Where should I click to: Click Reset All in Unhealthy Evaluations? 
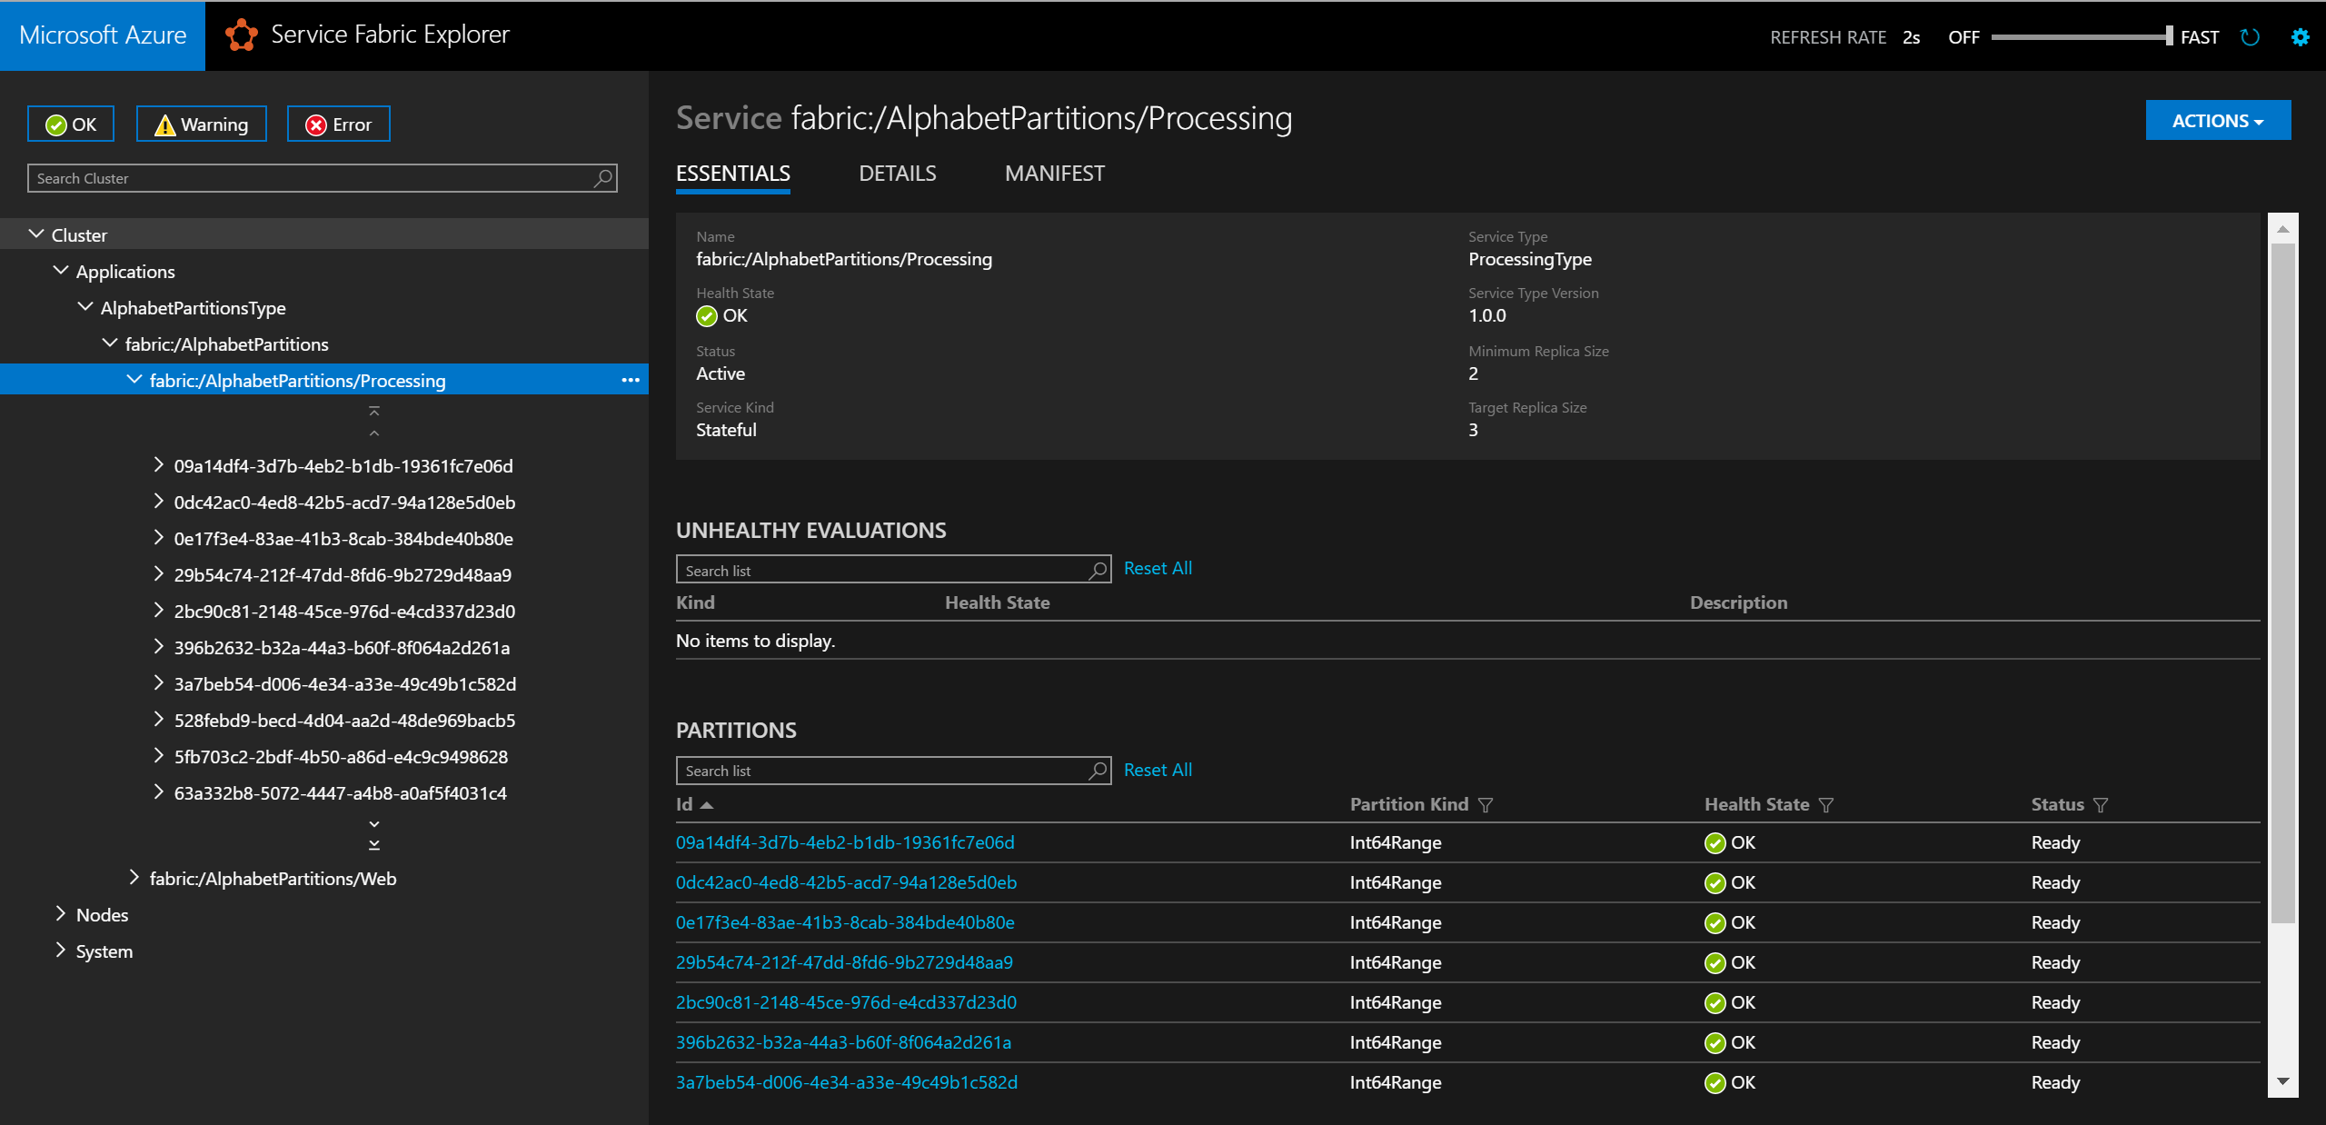[1157, 569]
